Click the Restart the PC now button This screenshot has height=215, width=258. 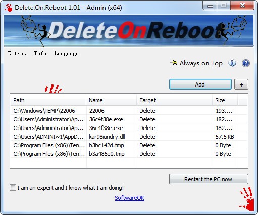(x=209, y=179)
